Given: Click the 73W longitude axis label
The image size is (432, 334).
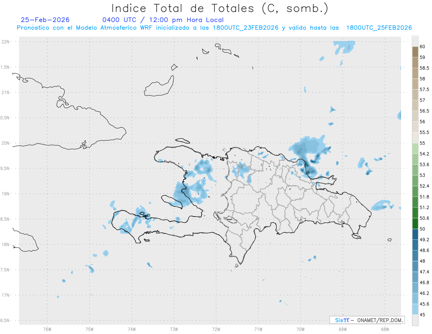Looking at the screenshot, I should tap(174, 329).
